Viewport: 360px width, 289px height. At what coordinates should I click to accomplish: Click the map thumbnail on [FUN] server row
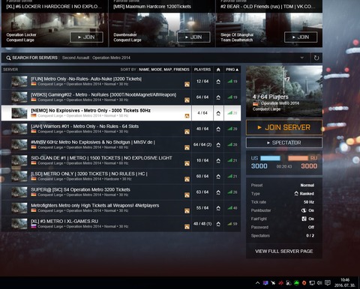(x=19, y=82)
